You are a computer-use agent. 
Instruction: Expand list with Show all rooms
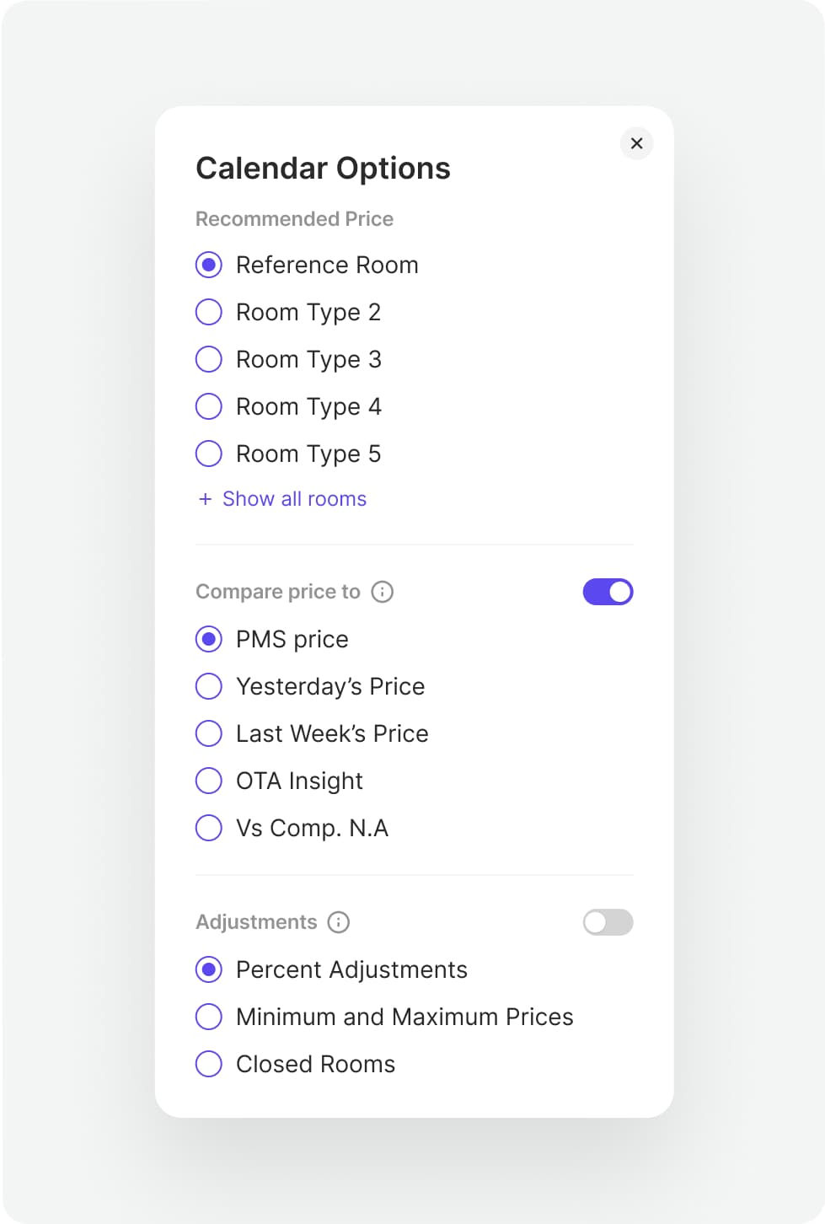pyautogui.click(x=294, y=499)
